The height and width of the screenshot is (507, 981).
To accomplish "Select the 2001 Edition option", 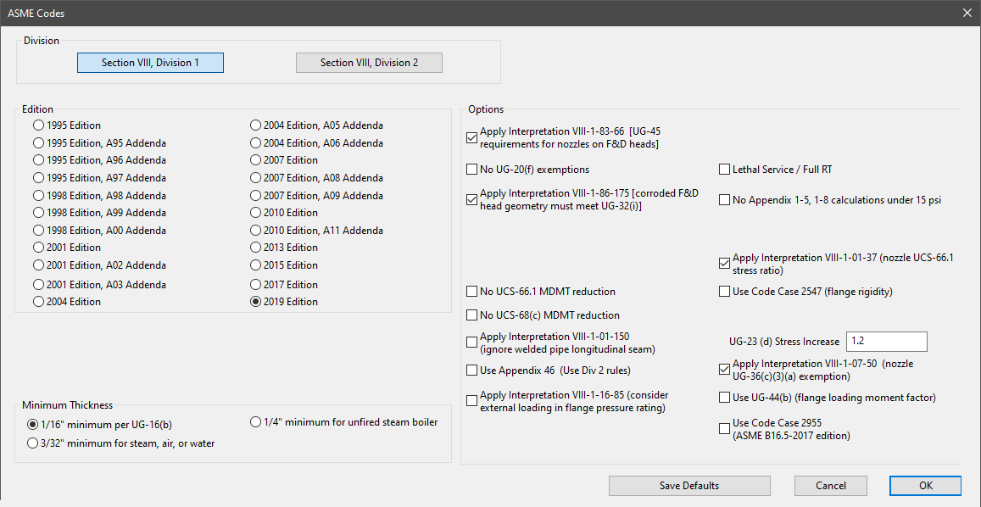I will [x=38, y=248].
